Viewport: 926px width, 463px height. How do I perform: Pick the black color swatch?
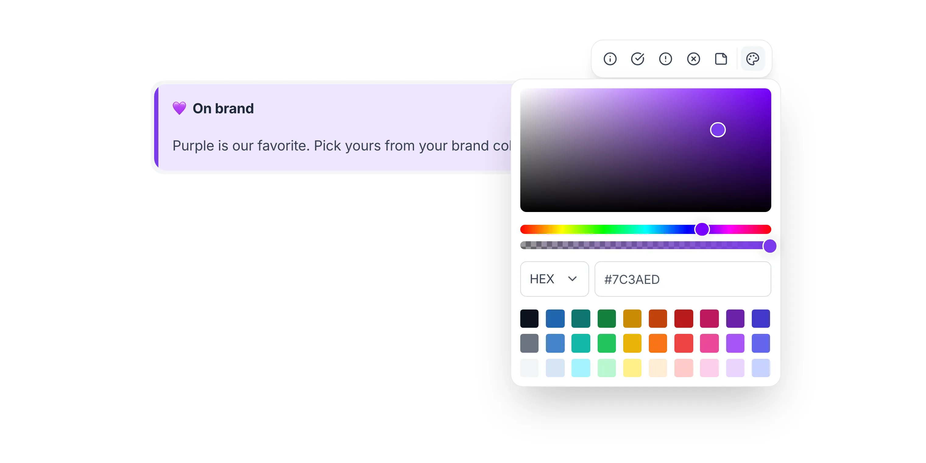pos(529,319)
